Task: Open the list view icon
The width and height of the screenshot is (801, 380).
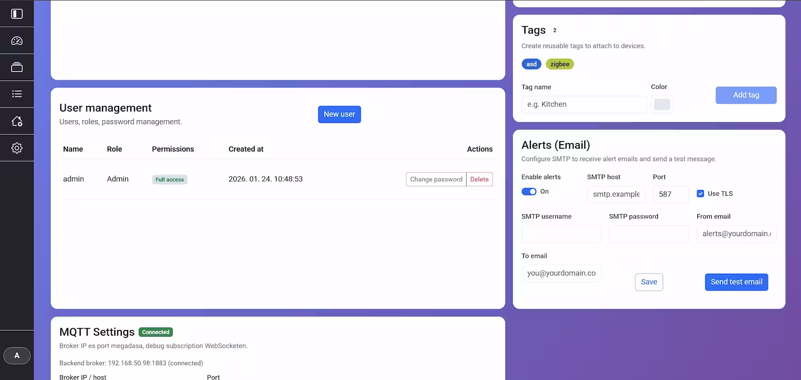Action: 17,94
